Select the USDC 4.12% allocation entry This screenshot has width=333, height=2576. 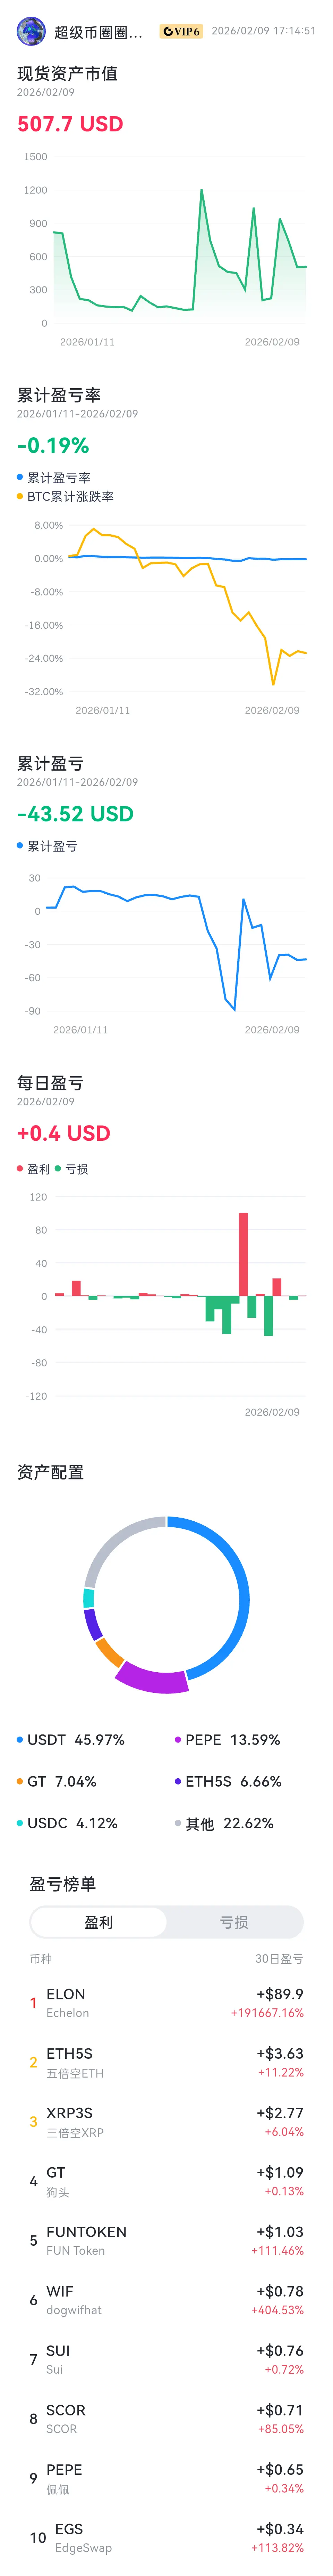tap(67, 1823)
